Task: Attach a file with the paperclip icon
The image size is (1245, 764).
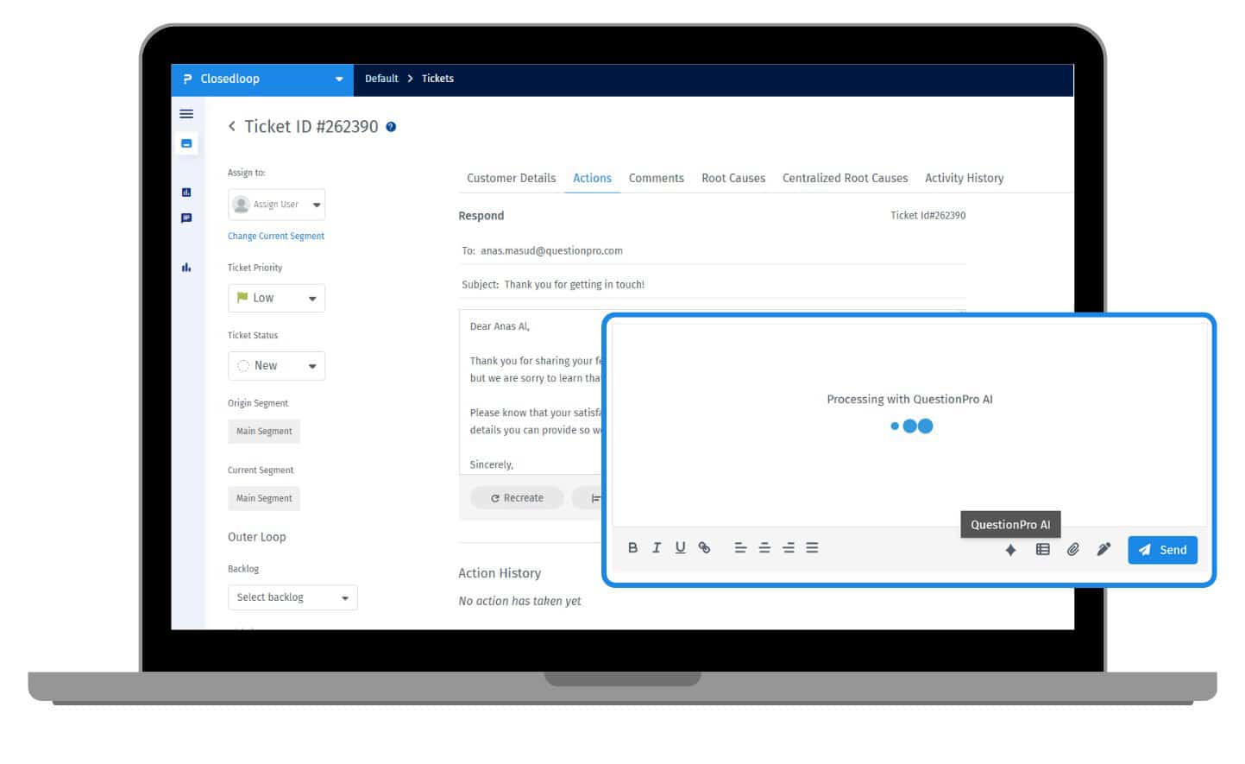Action: coord(1072,549)
